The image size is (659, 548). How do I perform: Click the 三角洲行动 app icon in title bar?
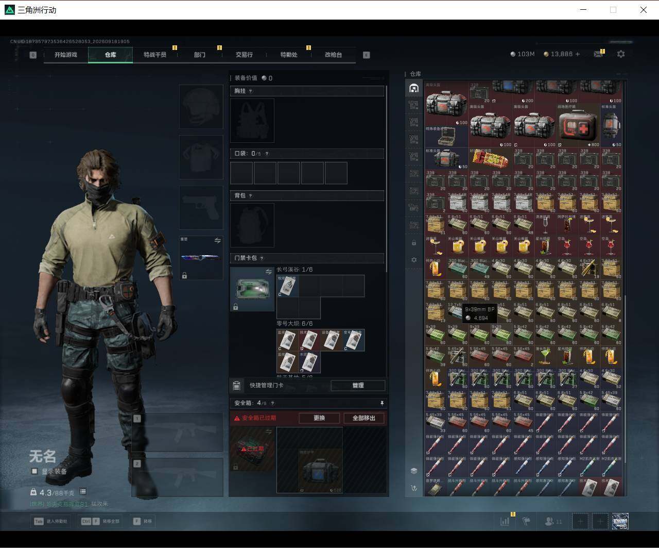(x=10, y=10)
